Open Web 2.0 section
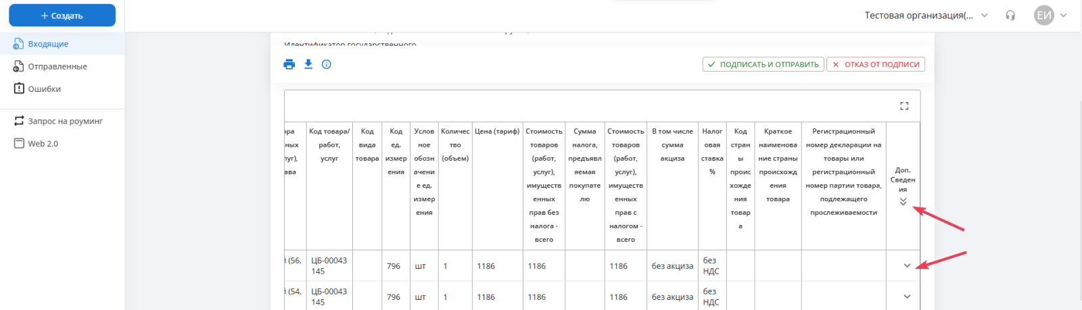Screen dimensions: 1082x310 [43, 143]
